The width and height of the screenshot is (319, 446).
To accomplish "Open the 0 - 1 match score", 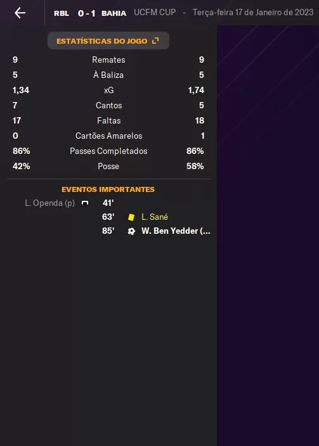I will click(x=87, y=13).
